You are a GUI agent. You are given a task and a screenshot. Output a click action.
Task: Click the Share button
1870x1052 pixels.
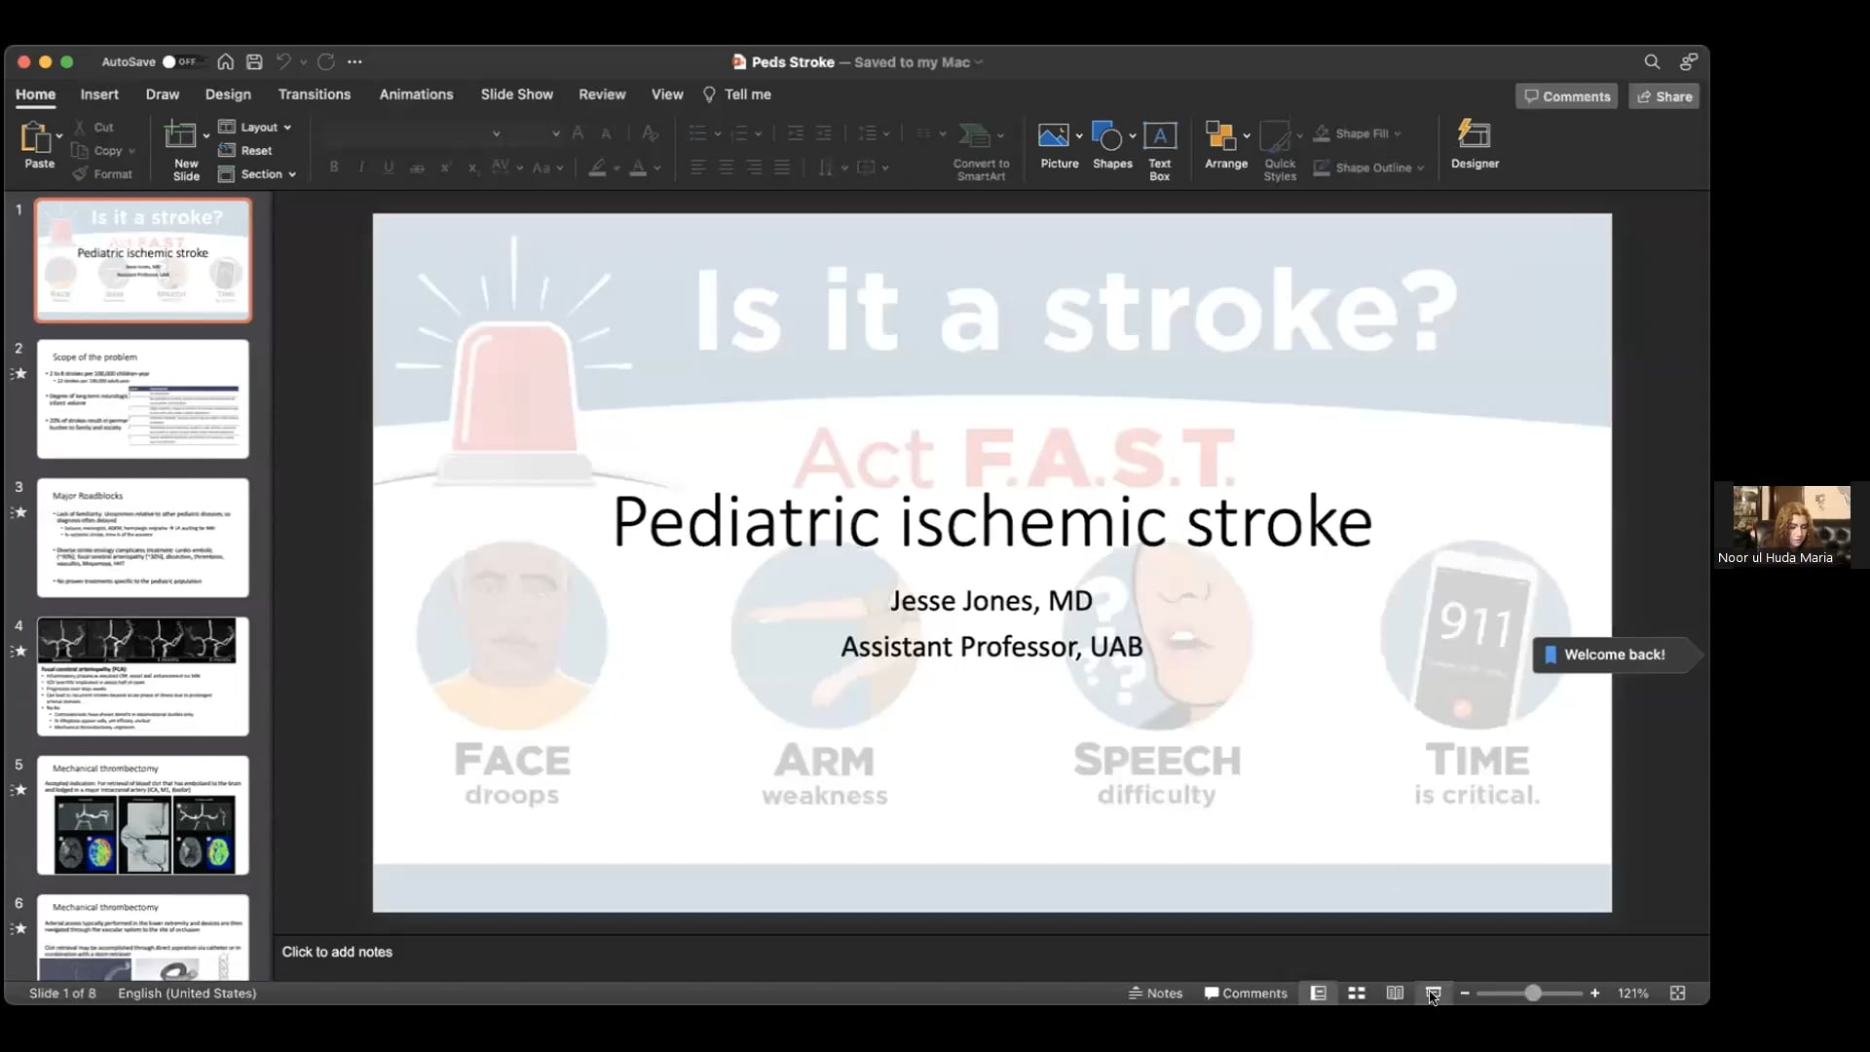[x=1664, y=95]
